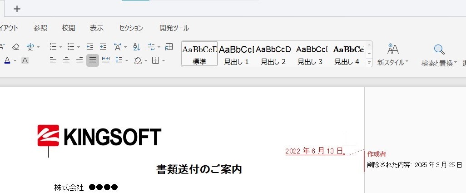The image size is (466, 193).
Task: Open the shading color dropdown arrow
Action: (146, 61)
